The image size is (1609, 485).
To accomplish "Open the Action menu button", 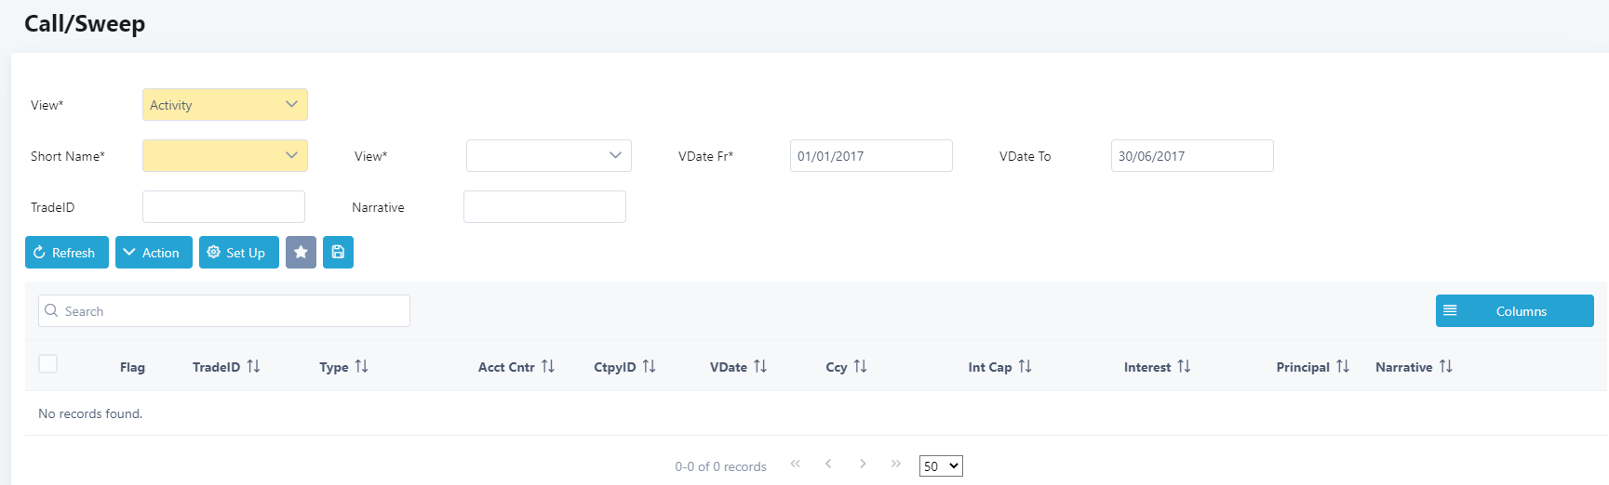I will point(154,253).
